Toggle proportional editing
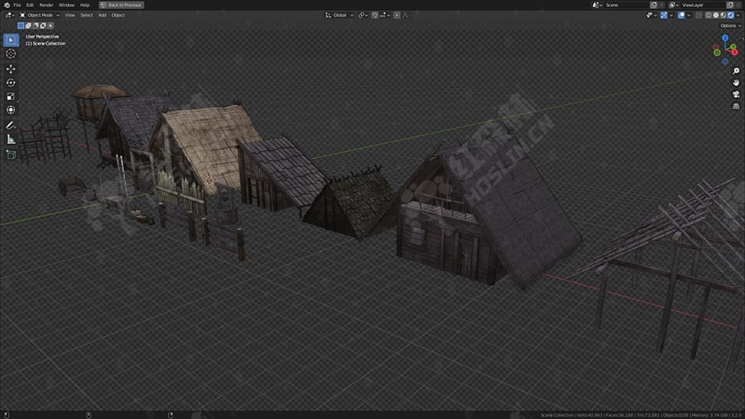 (396, 15)
